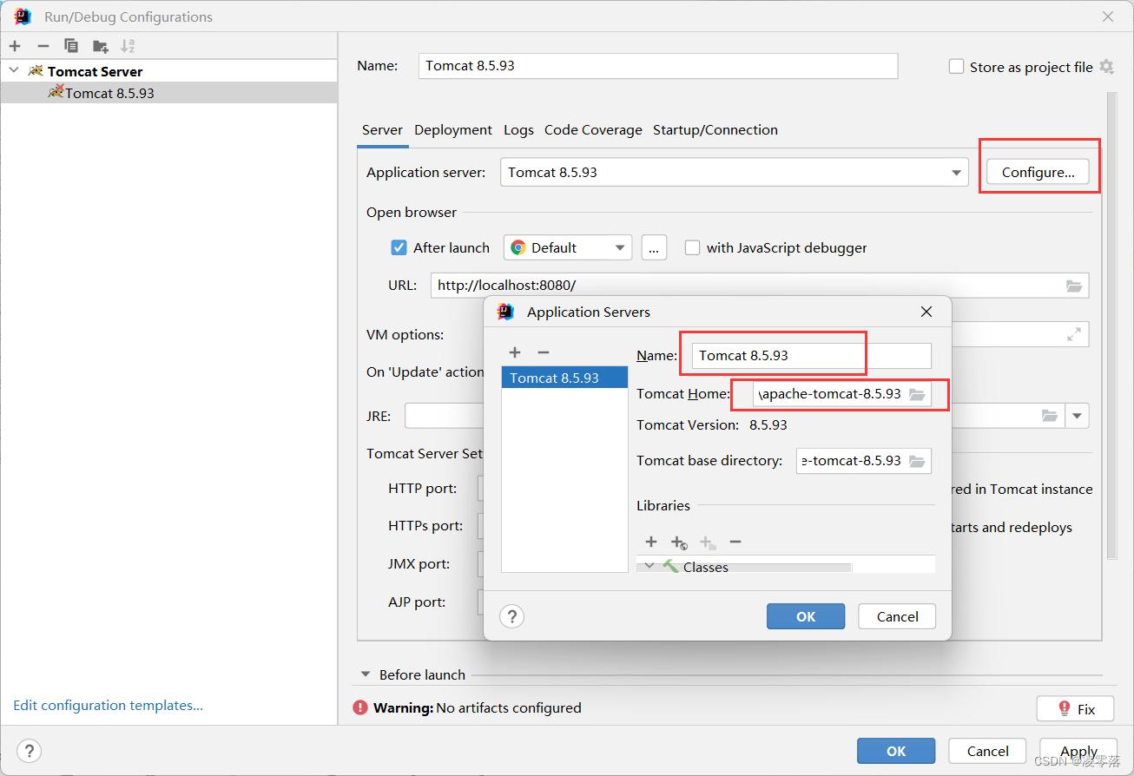Screen dimensions: 1134x776
Task: Open JRE dropdown arrow
Action: pos(1078,416)
